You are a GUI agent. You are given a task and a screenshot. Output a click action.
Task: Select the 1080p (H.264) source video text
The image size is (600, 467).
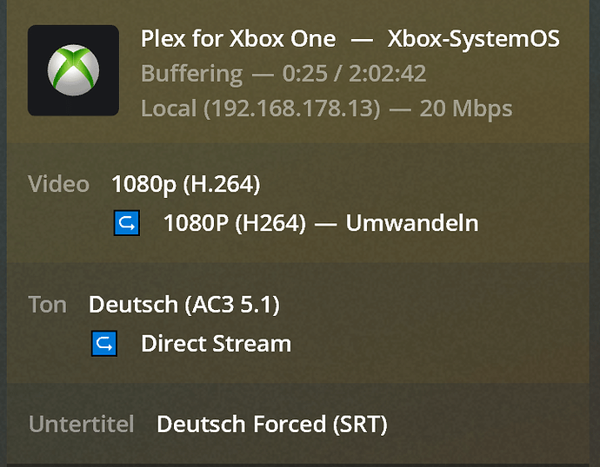(x=185, y=184)
